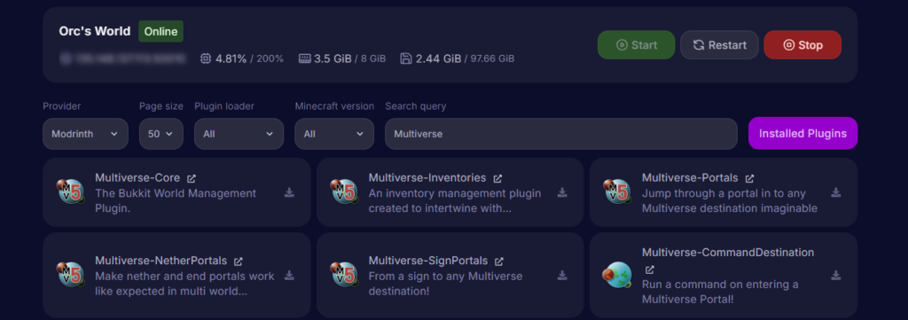Image resolution: width=908 pixels, height=320 pixels.
Task: Click the Multiverse-SignPortals plugin logo
Action: click(344, 274)
